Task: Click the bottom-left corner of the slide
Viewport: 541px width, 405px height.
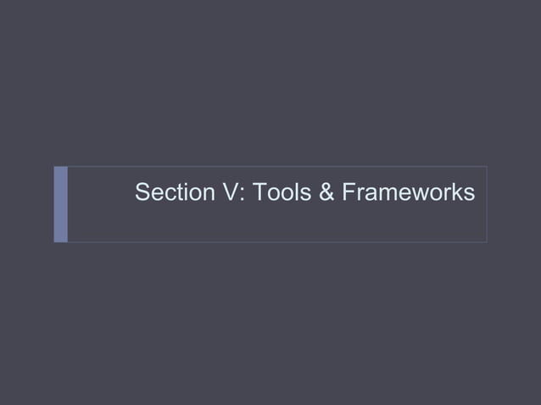Action: click(3, 402)
